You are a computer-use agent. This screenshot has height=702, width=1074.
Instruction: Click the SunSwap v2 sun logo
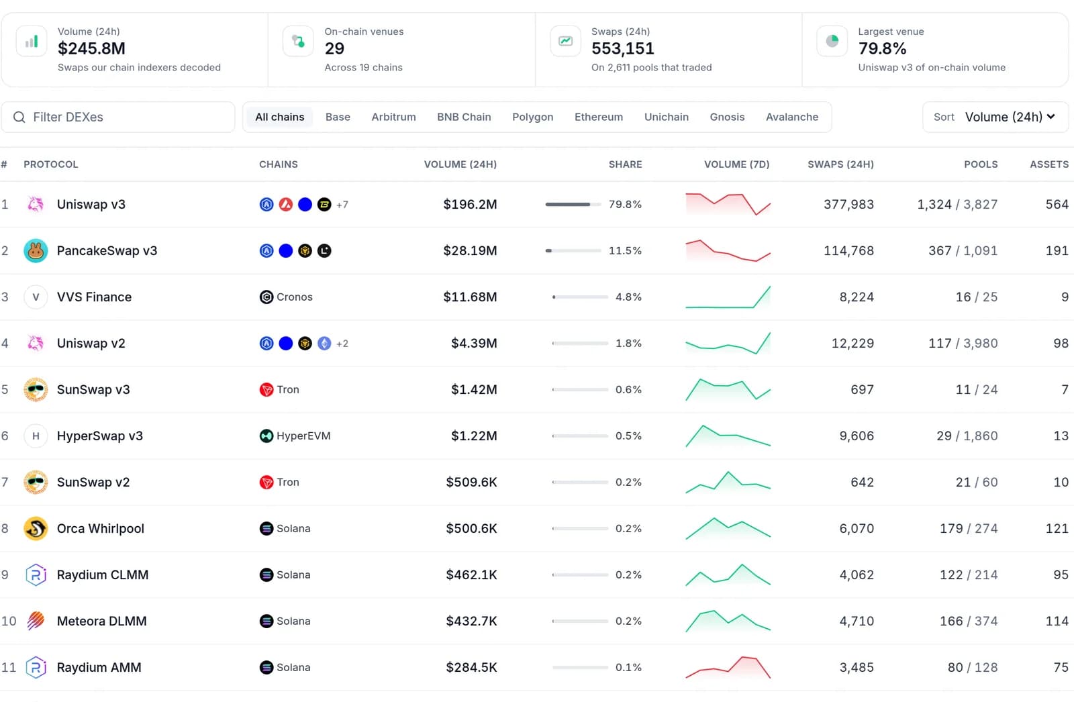[x=36, y=483]
